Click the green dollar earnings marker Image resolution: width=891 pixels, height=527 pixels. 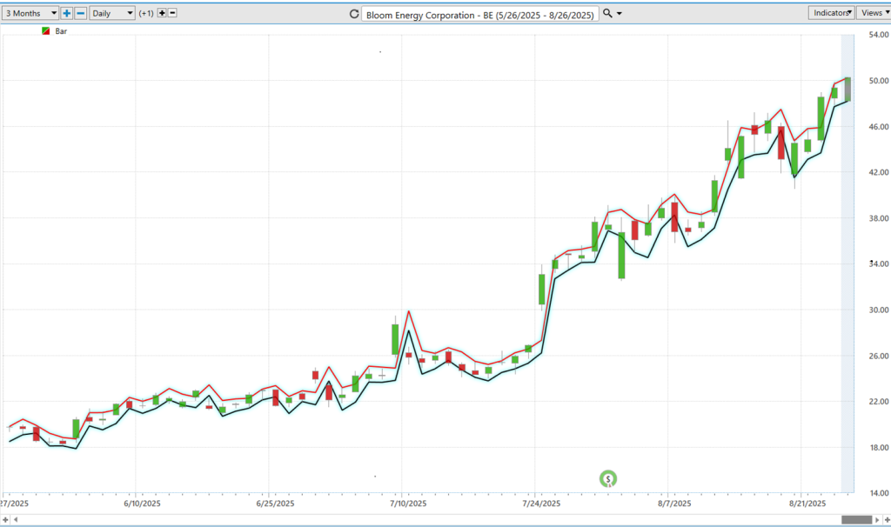click(x=608, y=478)
